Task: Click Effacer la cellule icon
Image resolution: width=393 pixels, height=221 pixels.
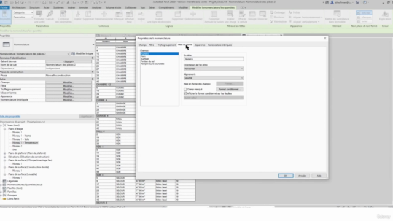Action: [x=242, y=17]
